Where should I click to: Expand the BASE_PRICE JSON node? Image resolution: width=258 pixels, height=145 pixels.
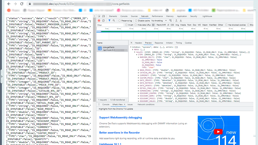click(138, 70)
